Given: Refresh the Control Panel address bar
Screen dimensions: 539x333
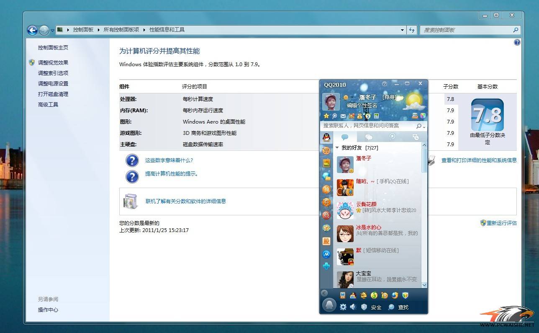Looking at the screenshot, I should [412, 30].
